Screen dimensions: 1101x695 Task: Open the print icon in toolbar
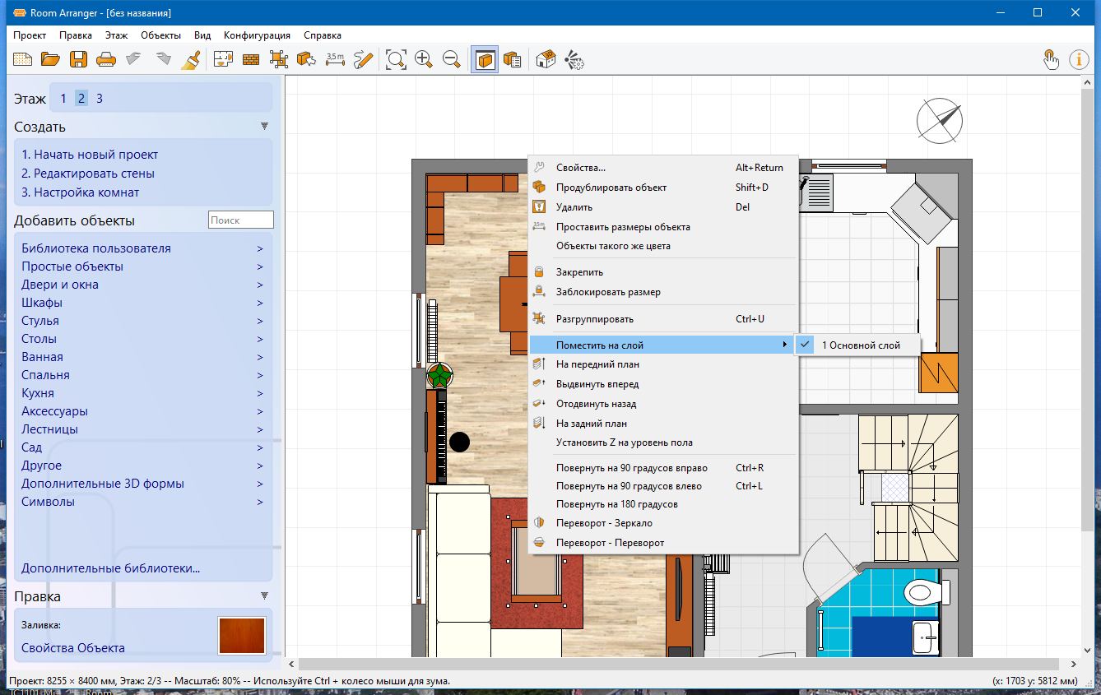coord(105,59)
